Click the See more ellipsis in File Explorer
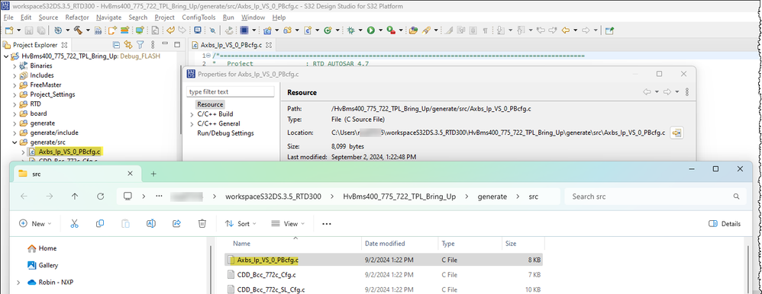This screenshot has height=294, width=762. coord(327,224)
